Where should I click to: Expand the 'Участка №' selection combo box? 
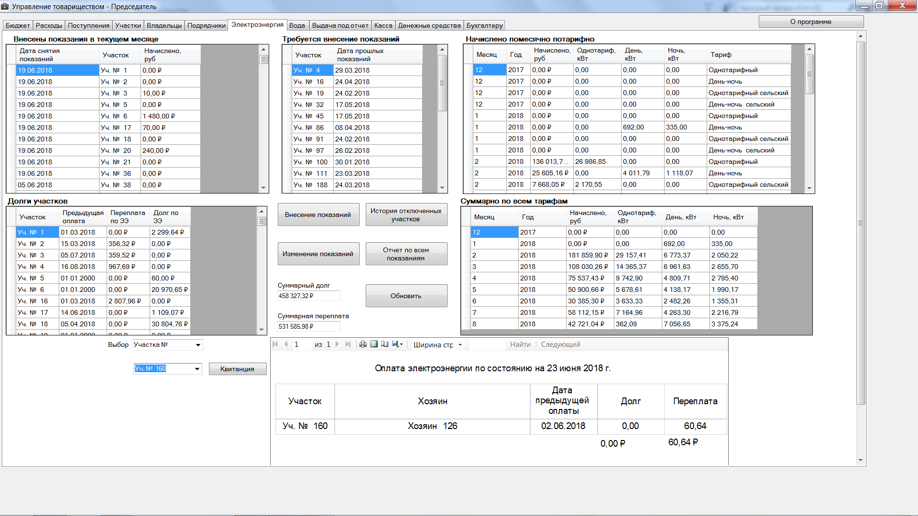[198, 345]
